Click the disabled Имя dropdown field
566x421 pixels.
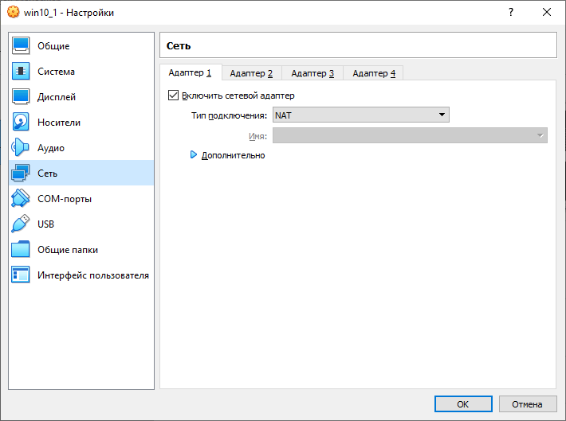click(x=410, y=135)
